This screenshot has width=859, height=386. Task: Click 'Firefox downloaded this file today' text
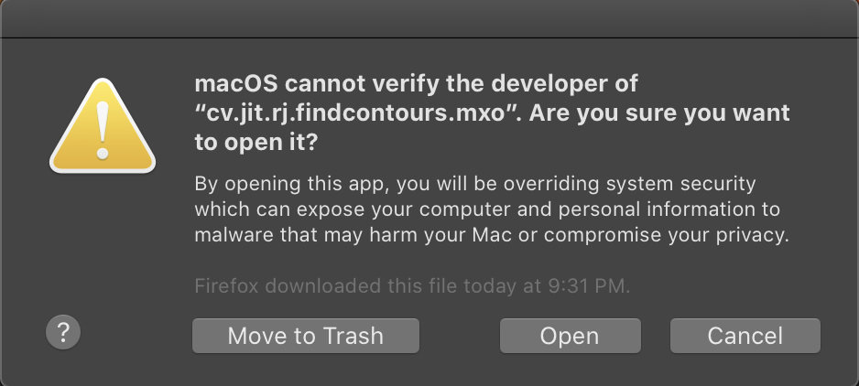coord(358,285)
